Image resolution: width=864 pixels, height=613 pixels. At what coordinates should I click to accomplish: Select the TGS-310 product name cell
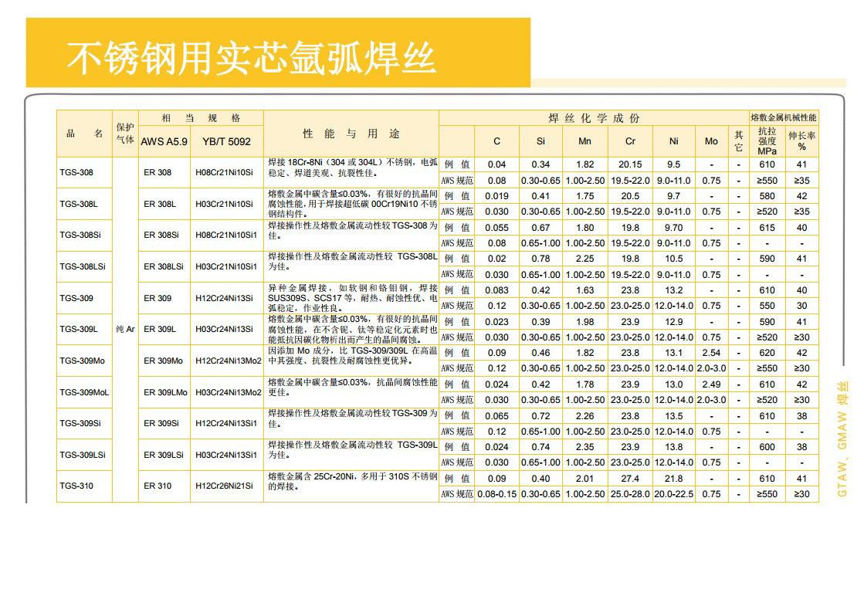point(84,486)
